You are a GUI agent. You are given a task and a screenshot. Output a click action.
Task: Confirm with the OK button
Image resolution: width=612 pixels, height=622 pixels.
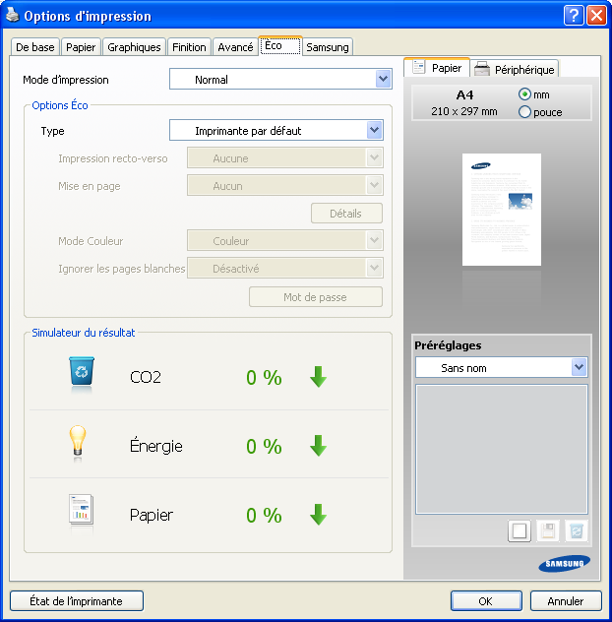(x=486, y=601)
